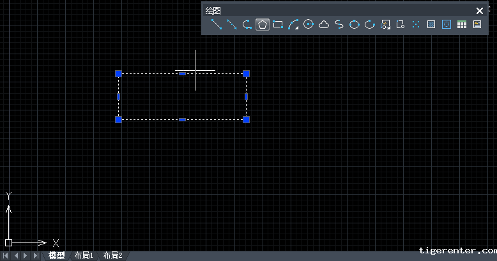Image resolution: width=497 pixels, height=261 pixels.
Task: Jump to first layout tab using arrow
Action: coord(6,255)
